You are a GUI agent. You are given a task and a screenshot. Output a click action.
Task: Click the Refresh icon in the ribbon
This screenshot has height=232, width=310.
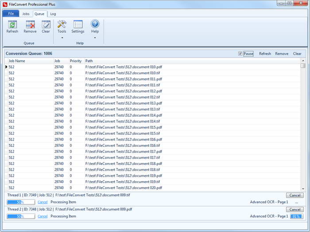tap(12, 24)
